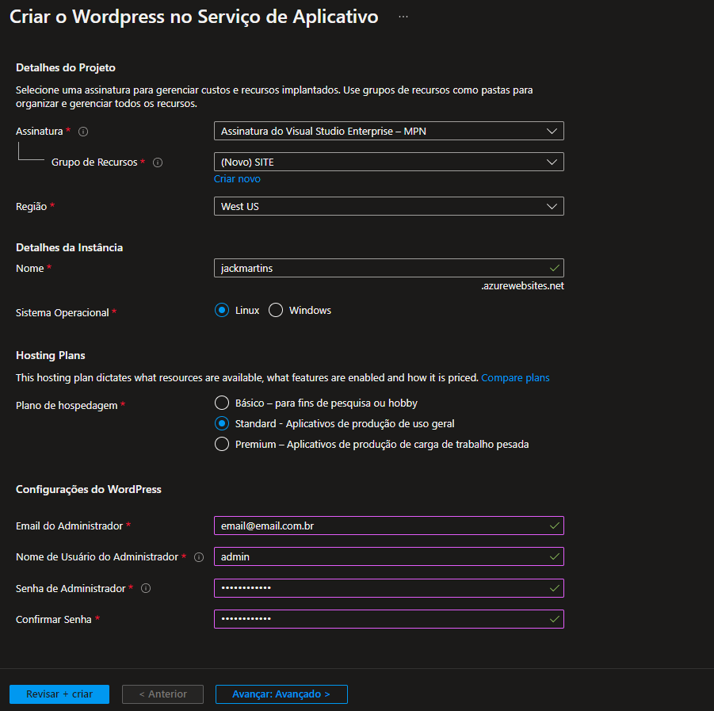Show info tooltip for Senha de Administrador
The width and height of the screenshot is (714, 711).
point(146,588)
